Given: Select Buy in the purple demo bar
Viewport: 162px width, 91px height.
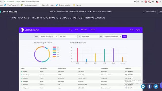Looking at the screenshot, I should click(x=71, y=30).
